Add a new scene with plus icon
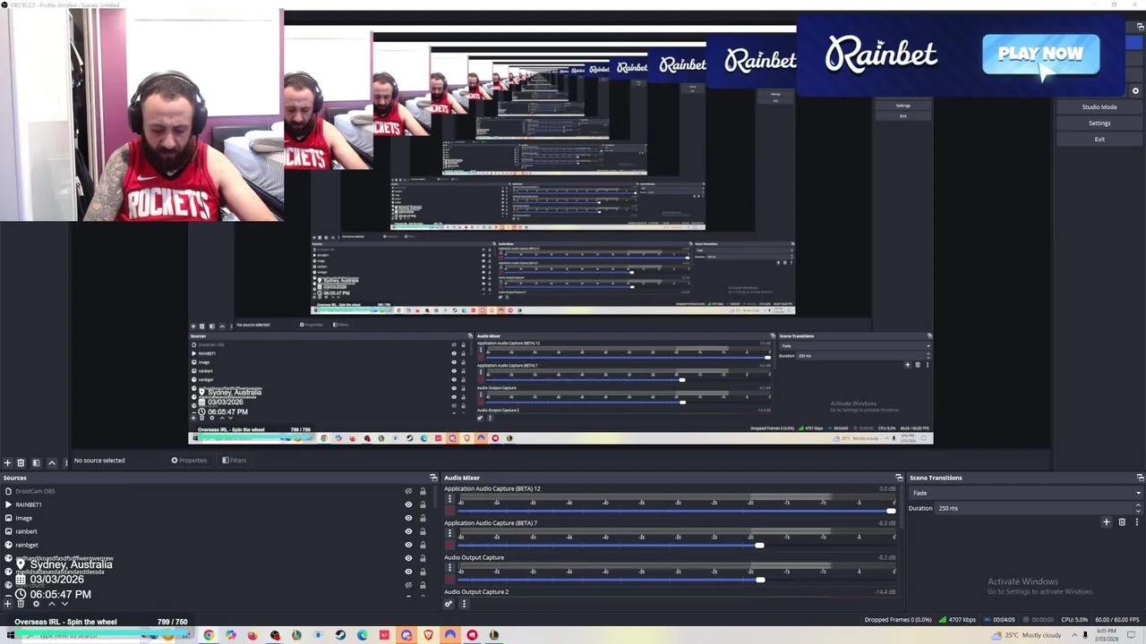1146x644 pixels. (7, 462)
